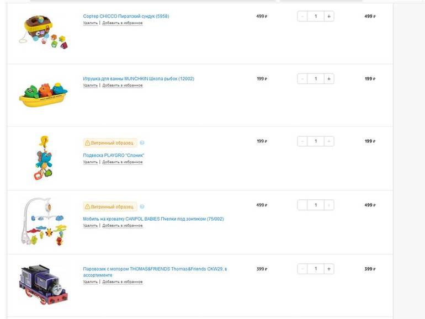
Task: Increase quantity of MUNCHKIN bath toy
Action: [329, 79]
